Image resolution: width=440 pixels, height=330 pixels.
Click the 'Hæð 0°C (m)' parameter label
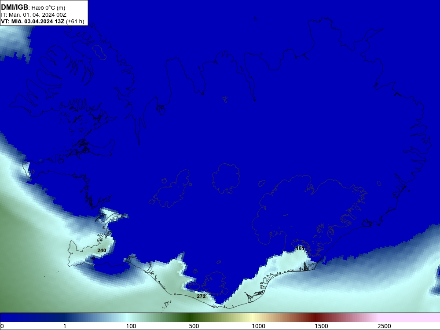(x=48, y=8)
